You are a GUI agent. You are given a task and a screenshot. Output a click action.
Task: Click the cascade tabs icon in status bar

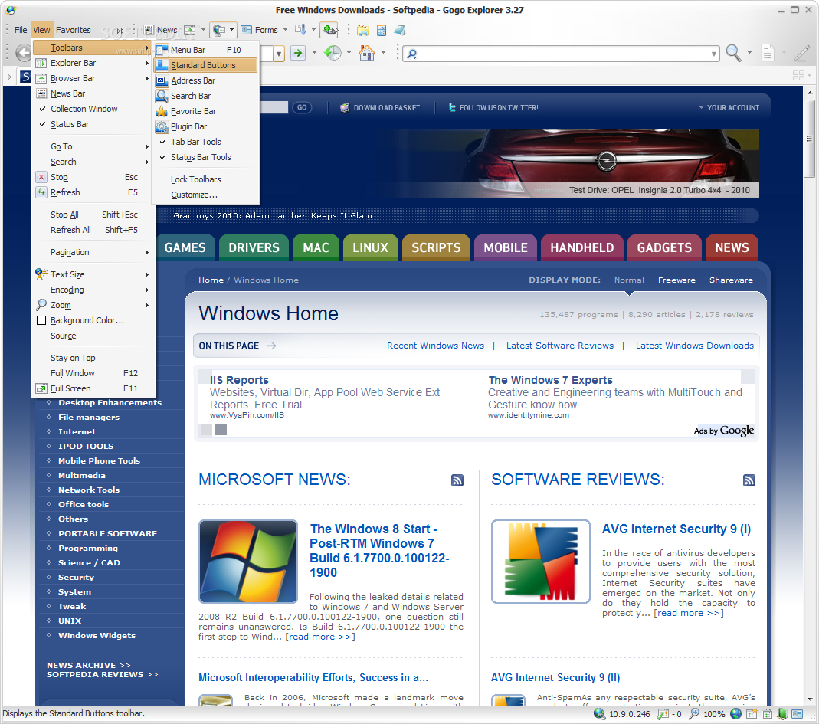[766, 713]
